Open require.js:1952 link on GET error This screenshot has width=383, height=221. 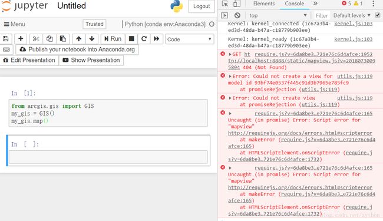tap(313, 54)
